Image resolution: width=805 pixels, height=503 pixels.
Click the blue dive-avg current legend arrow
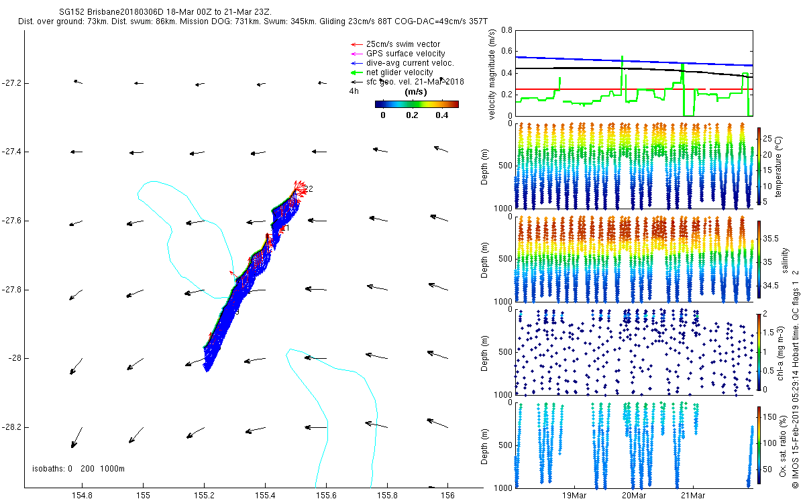[x=356, y=63]
